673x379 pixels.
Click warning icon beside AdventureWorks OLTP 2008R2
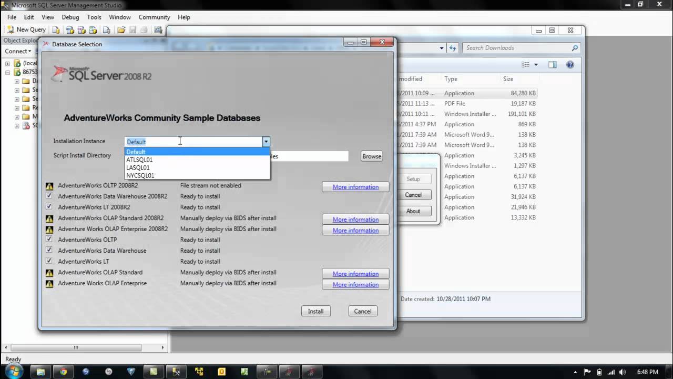pyautogui.click(x=49, y=186)
